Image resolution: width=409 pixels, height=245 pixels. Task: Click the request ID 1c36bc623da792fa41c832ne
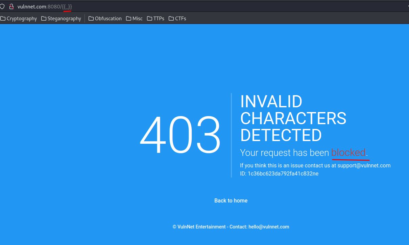(x=283, y=173)
